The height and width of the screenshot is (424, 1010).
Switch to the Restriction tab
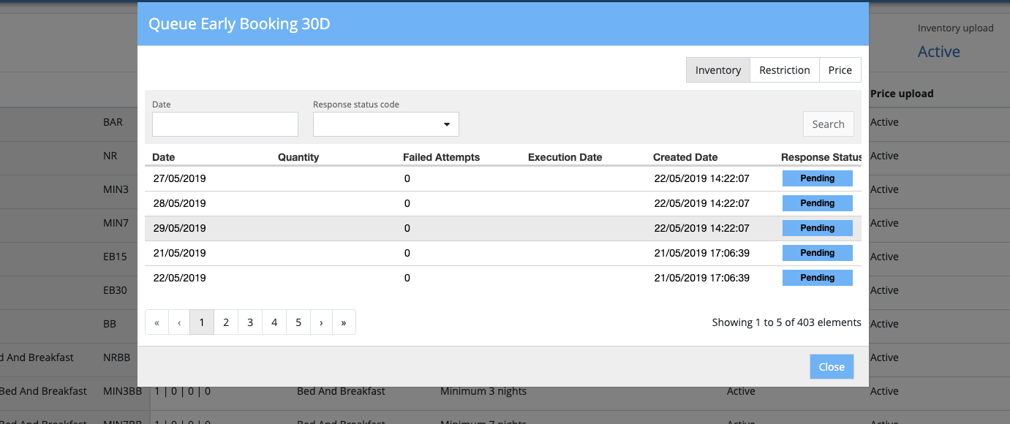pos(784,70)
